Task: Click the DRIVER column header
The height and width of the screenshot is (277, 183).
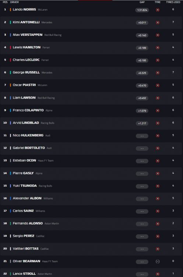Action: click(x=14, y=2)
